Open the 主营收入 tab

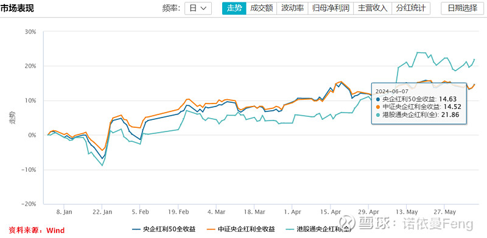(373, 9)
